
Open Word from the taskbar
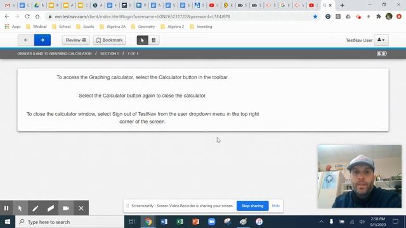[x=164, y=222]
